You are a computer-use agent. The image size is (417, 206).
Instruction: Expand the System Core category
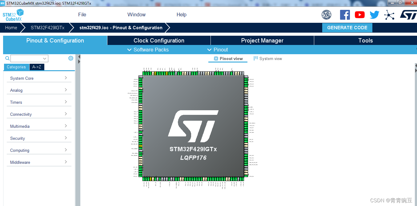pos(39,78)
